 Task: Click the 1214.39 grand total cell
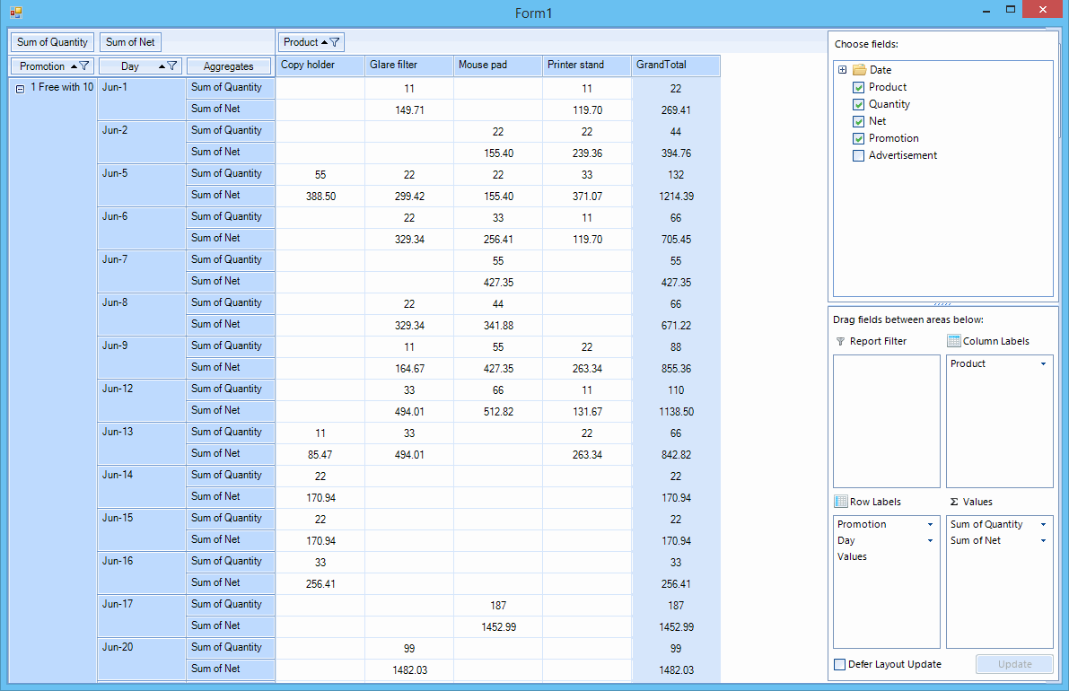676,197
